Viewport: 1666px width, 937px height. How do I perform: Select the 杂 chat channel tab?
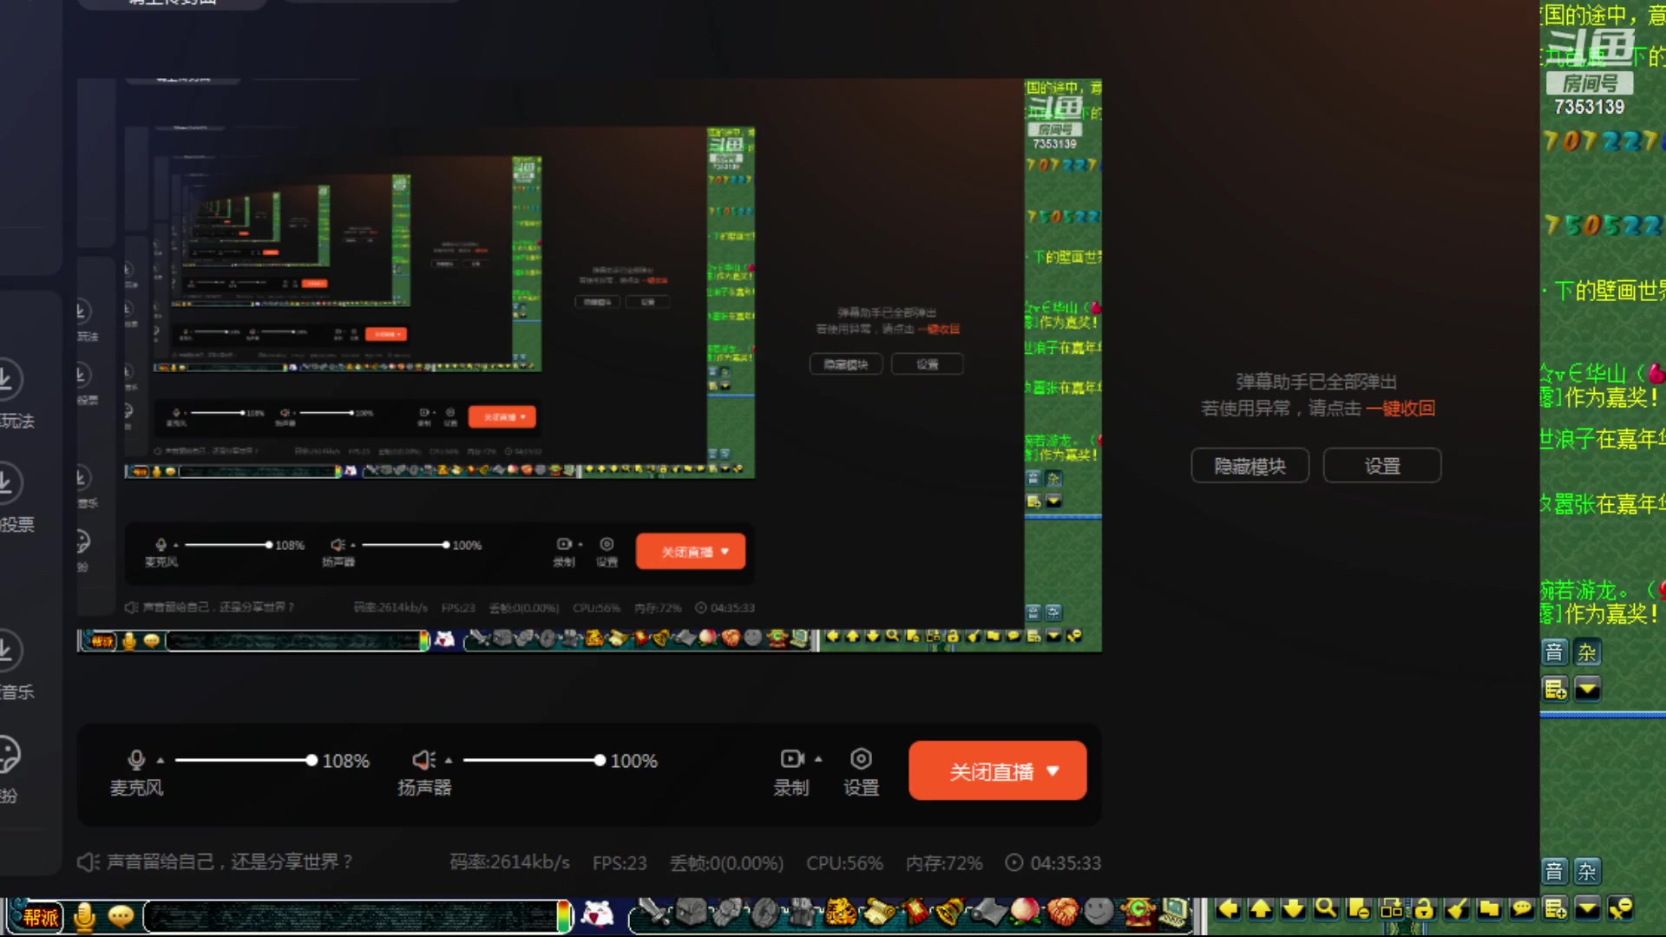(1587, 652)
